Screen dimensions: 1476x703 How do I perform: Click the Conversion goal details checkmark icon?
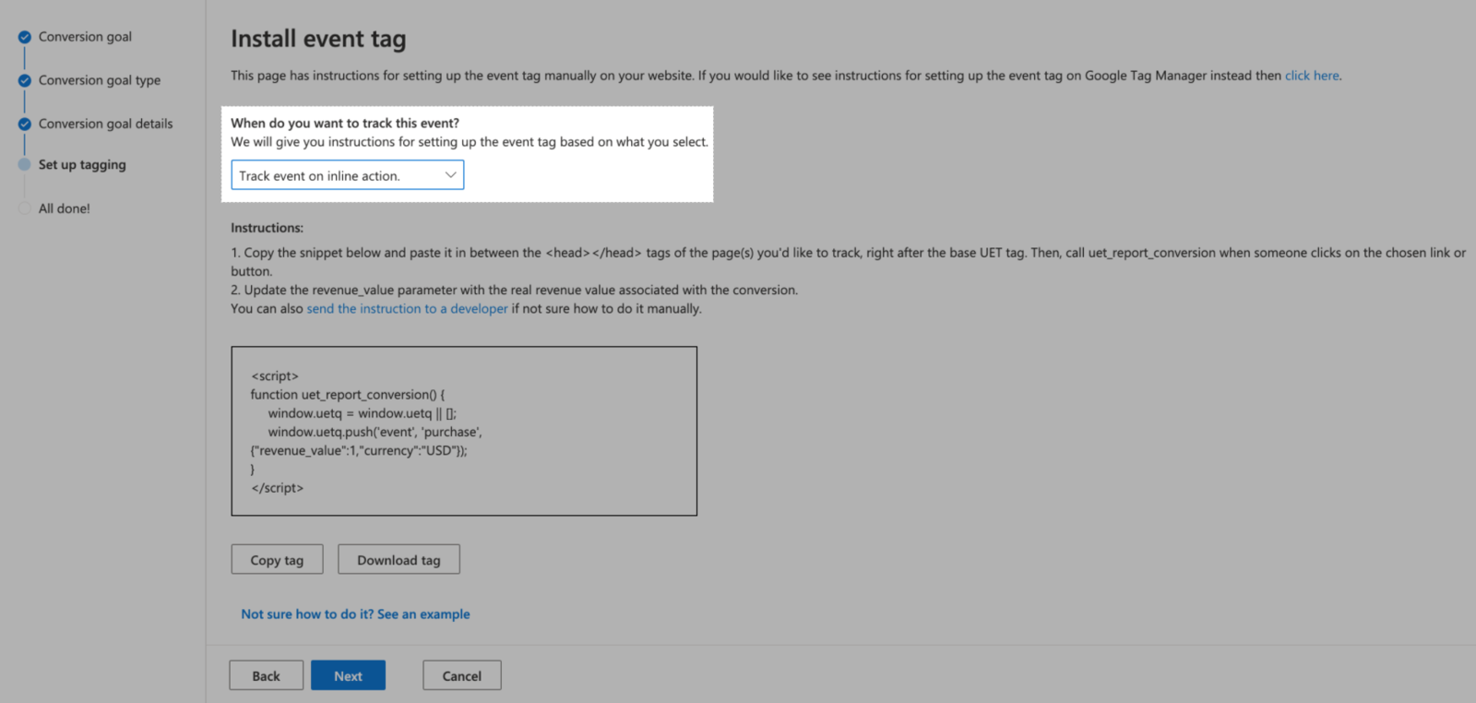[25, 124]
